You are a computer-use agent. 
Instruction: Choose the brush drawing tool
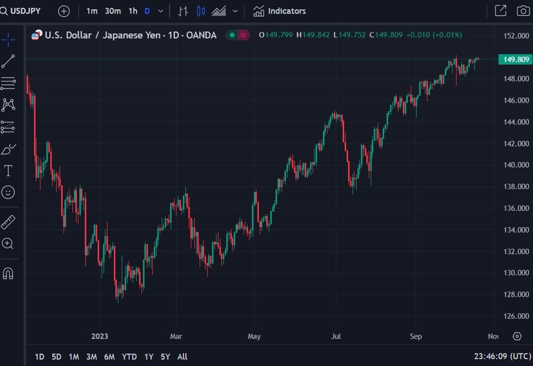(8, 149)
